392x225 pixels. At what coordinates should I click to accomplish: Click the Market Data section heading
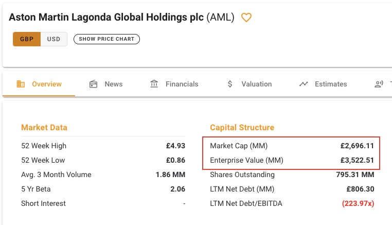coord(44,127)
